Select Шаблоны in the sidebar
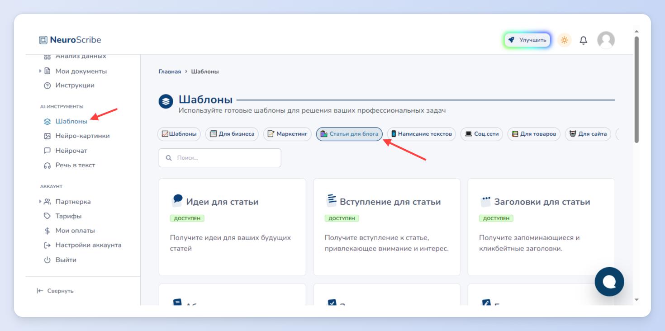 [71, 121]
